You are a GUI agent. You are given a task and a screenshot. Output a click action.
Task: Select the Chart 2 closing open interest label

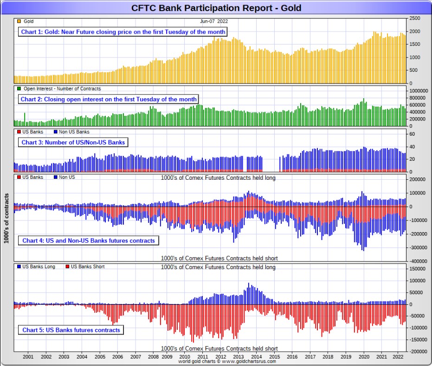(109, 99)
